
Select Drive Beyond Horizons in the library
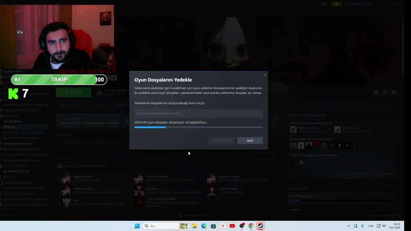click(18, 143)
